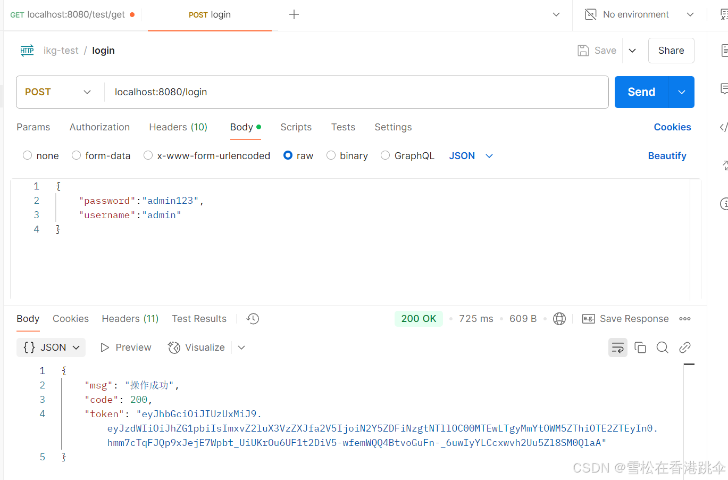This screenshot has height=480, width=728.
Task: Expand the Save options chevron
Action: tap(632, 51)
